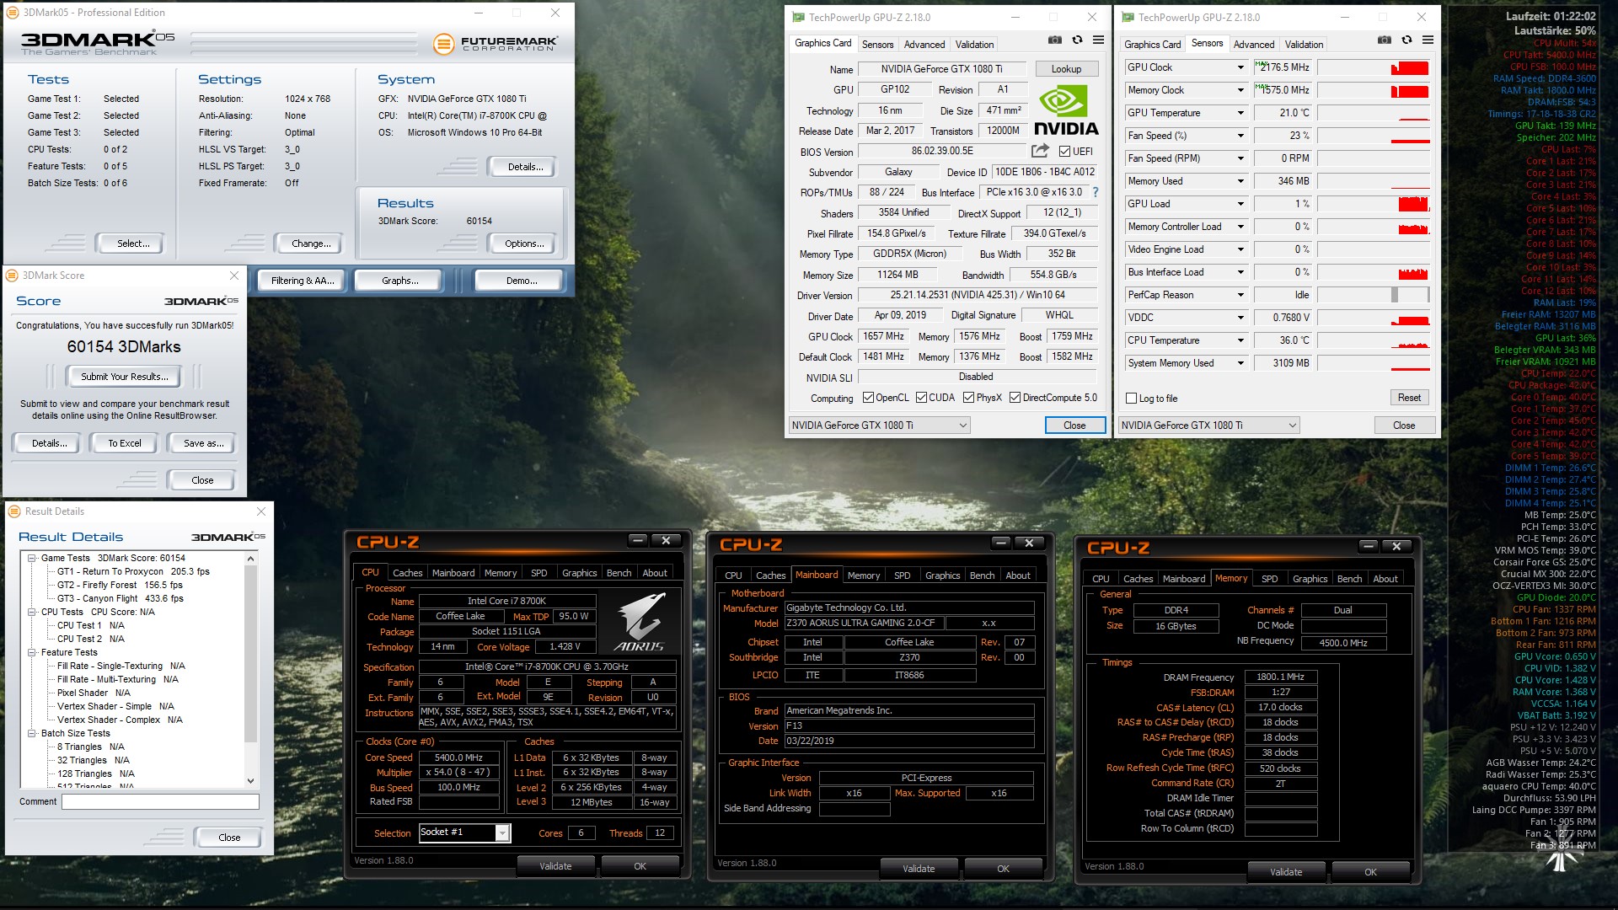The width and height of the screenshot is (1618, 910).
Task: Collapse the Game Tests tree node
Action: pyautogui.click(x=31, y=558)
